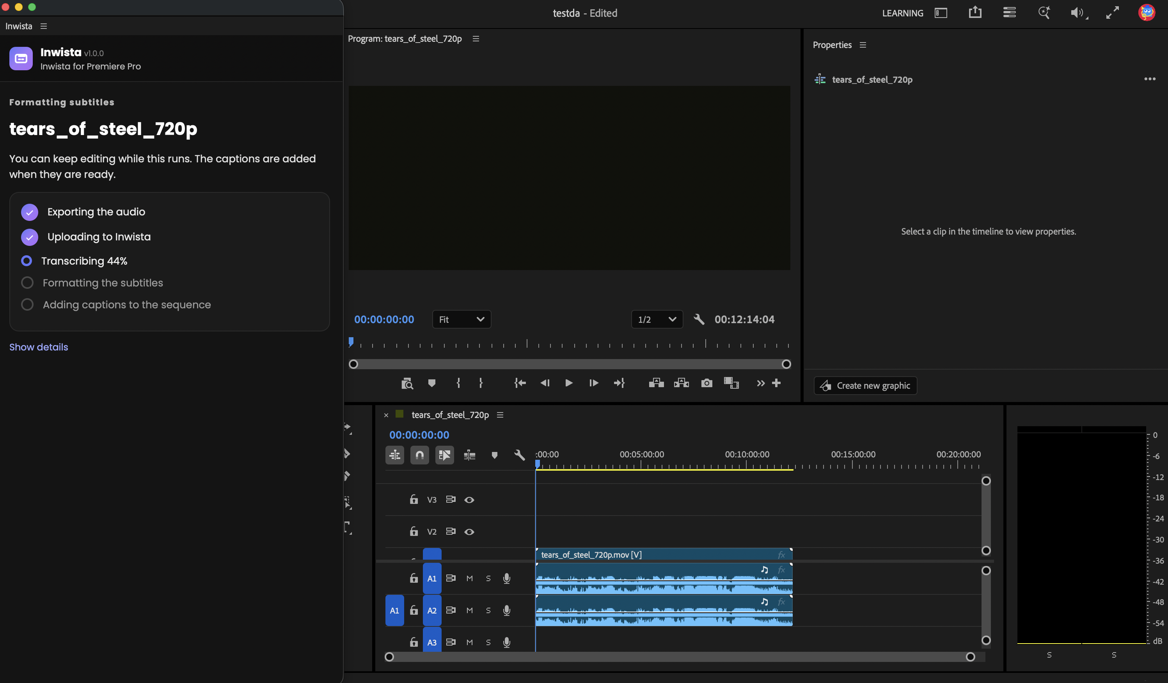Click Create new graphic button

865,385
